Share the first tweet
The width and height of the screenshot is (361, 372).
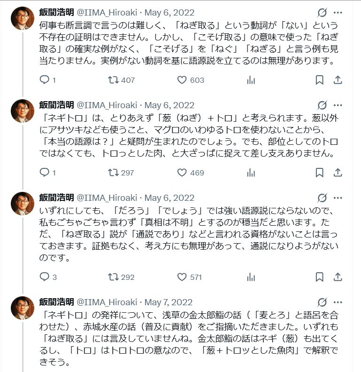pos(337,80)
